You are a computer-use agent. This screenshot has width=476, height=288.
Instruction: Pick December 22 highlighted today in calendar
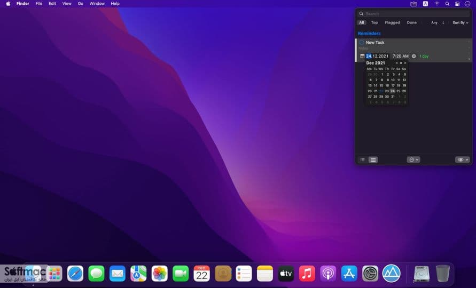pos(381,91)
